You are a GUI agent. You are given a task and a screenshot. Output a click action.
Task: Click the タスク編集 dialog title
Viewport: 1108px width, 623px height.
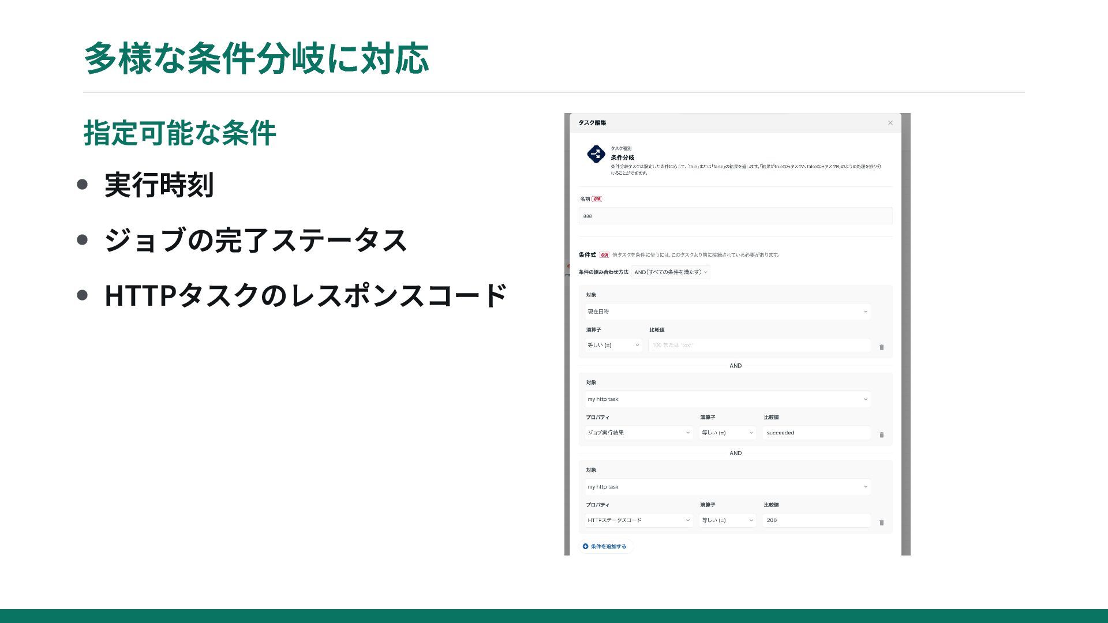pyautogui.click(x=592, y=123)
